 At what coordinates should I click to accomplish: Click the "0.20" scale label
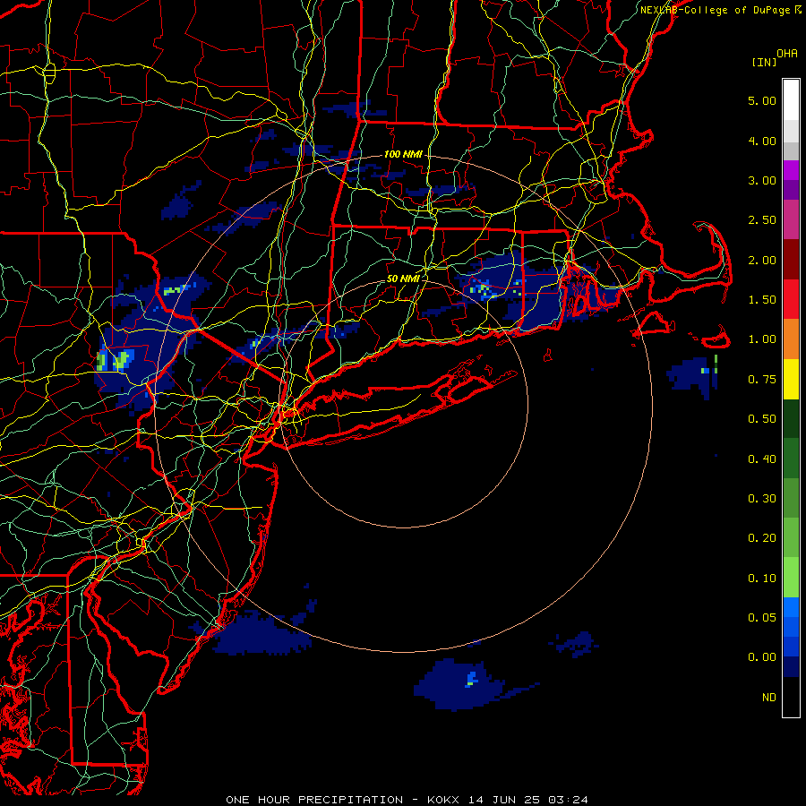762,538
